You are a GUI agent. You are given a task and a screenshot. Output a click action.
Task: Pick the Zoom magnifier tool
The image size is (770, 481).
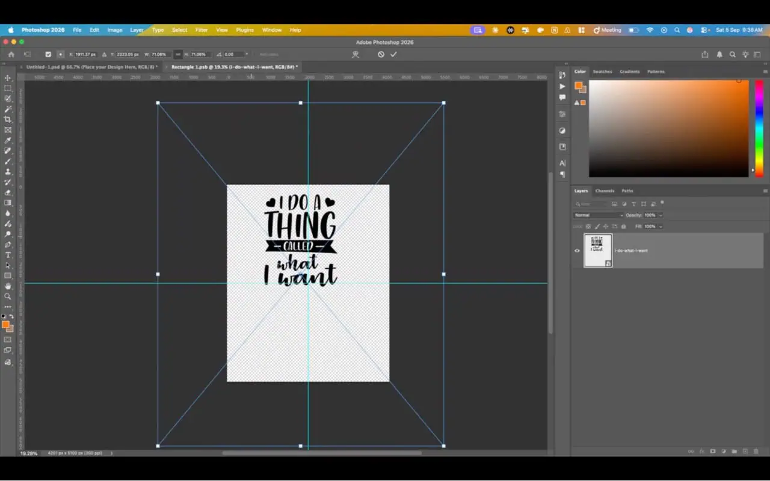tap(8, 296)
